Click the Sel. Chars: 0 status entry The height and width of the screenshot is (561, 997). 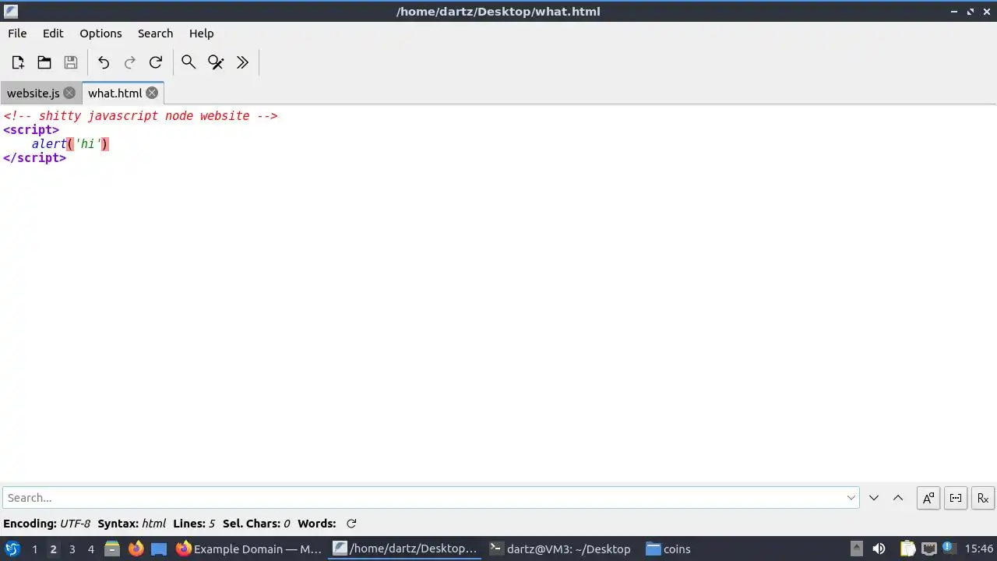point(256,524)
